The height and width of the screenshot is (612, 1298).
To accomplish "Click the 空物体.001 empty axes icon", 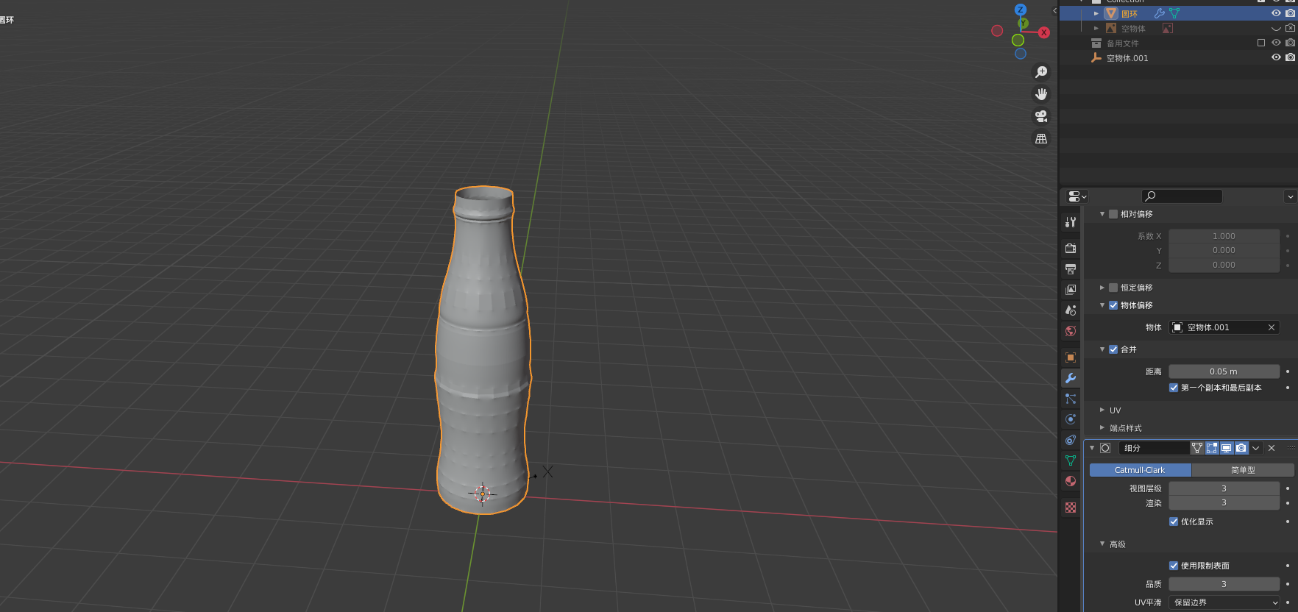I will 1096,57.
